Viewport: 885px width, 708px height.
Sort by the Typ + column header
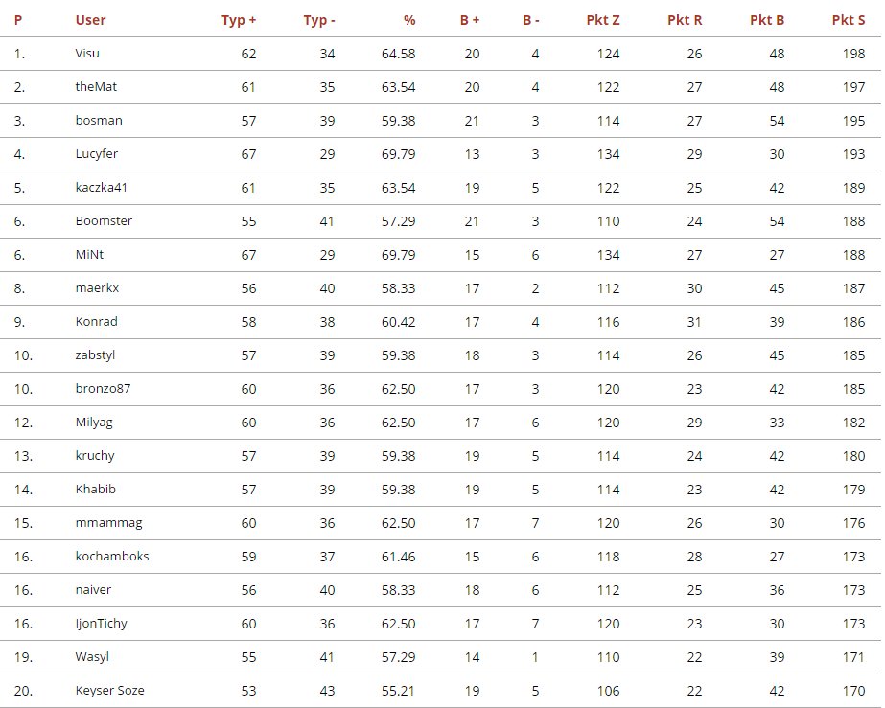tap(239, 20)
